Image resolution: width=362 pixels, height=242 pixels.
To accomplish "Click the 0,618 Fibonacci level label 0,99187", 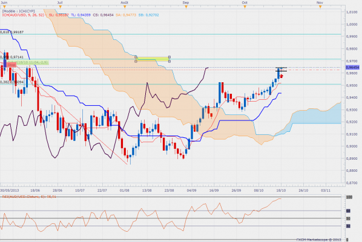I will (12, 32).
